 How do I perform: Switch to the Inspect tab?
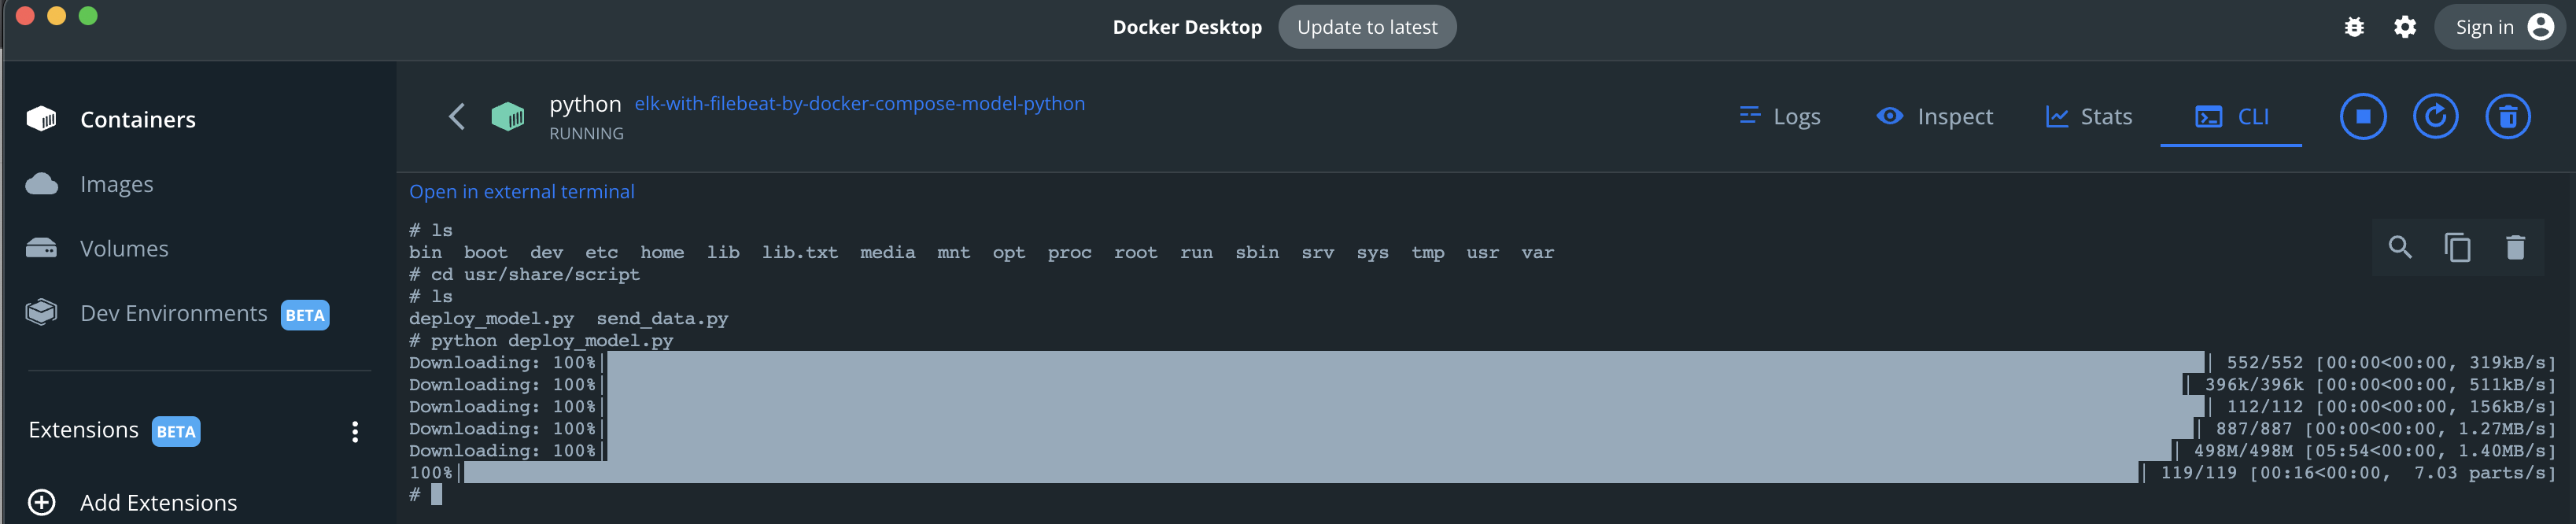click(x=1935, y=117)
